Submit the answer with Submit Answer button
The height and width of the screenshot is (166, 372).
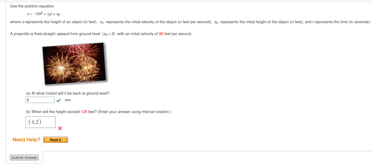[24, 158]
